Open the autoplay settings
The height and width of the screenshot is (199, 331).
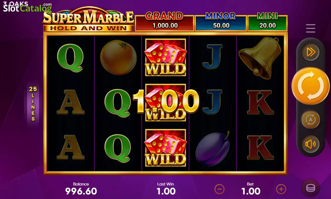tap(311, 120)
